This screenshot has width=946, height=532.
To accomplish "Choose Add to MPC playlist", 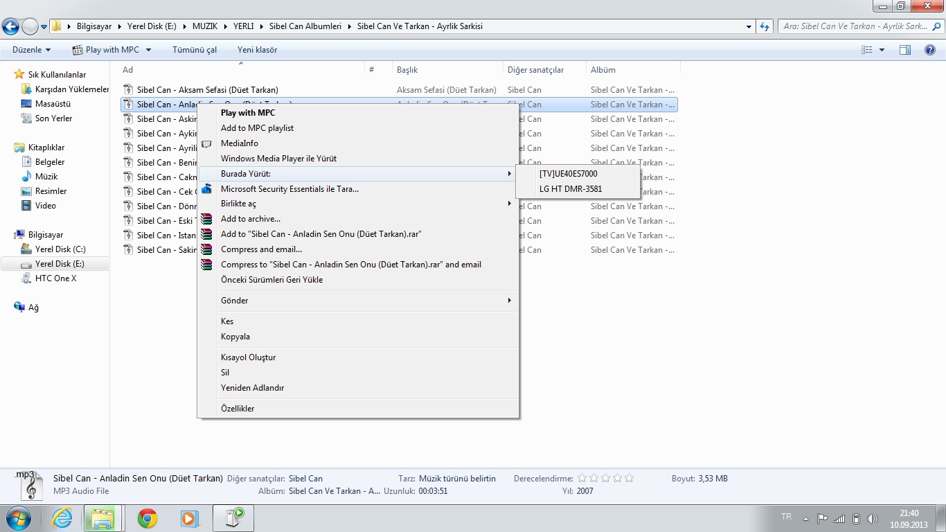I will (x=257, y=128).
